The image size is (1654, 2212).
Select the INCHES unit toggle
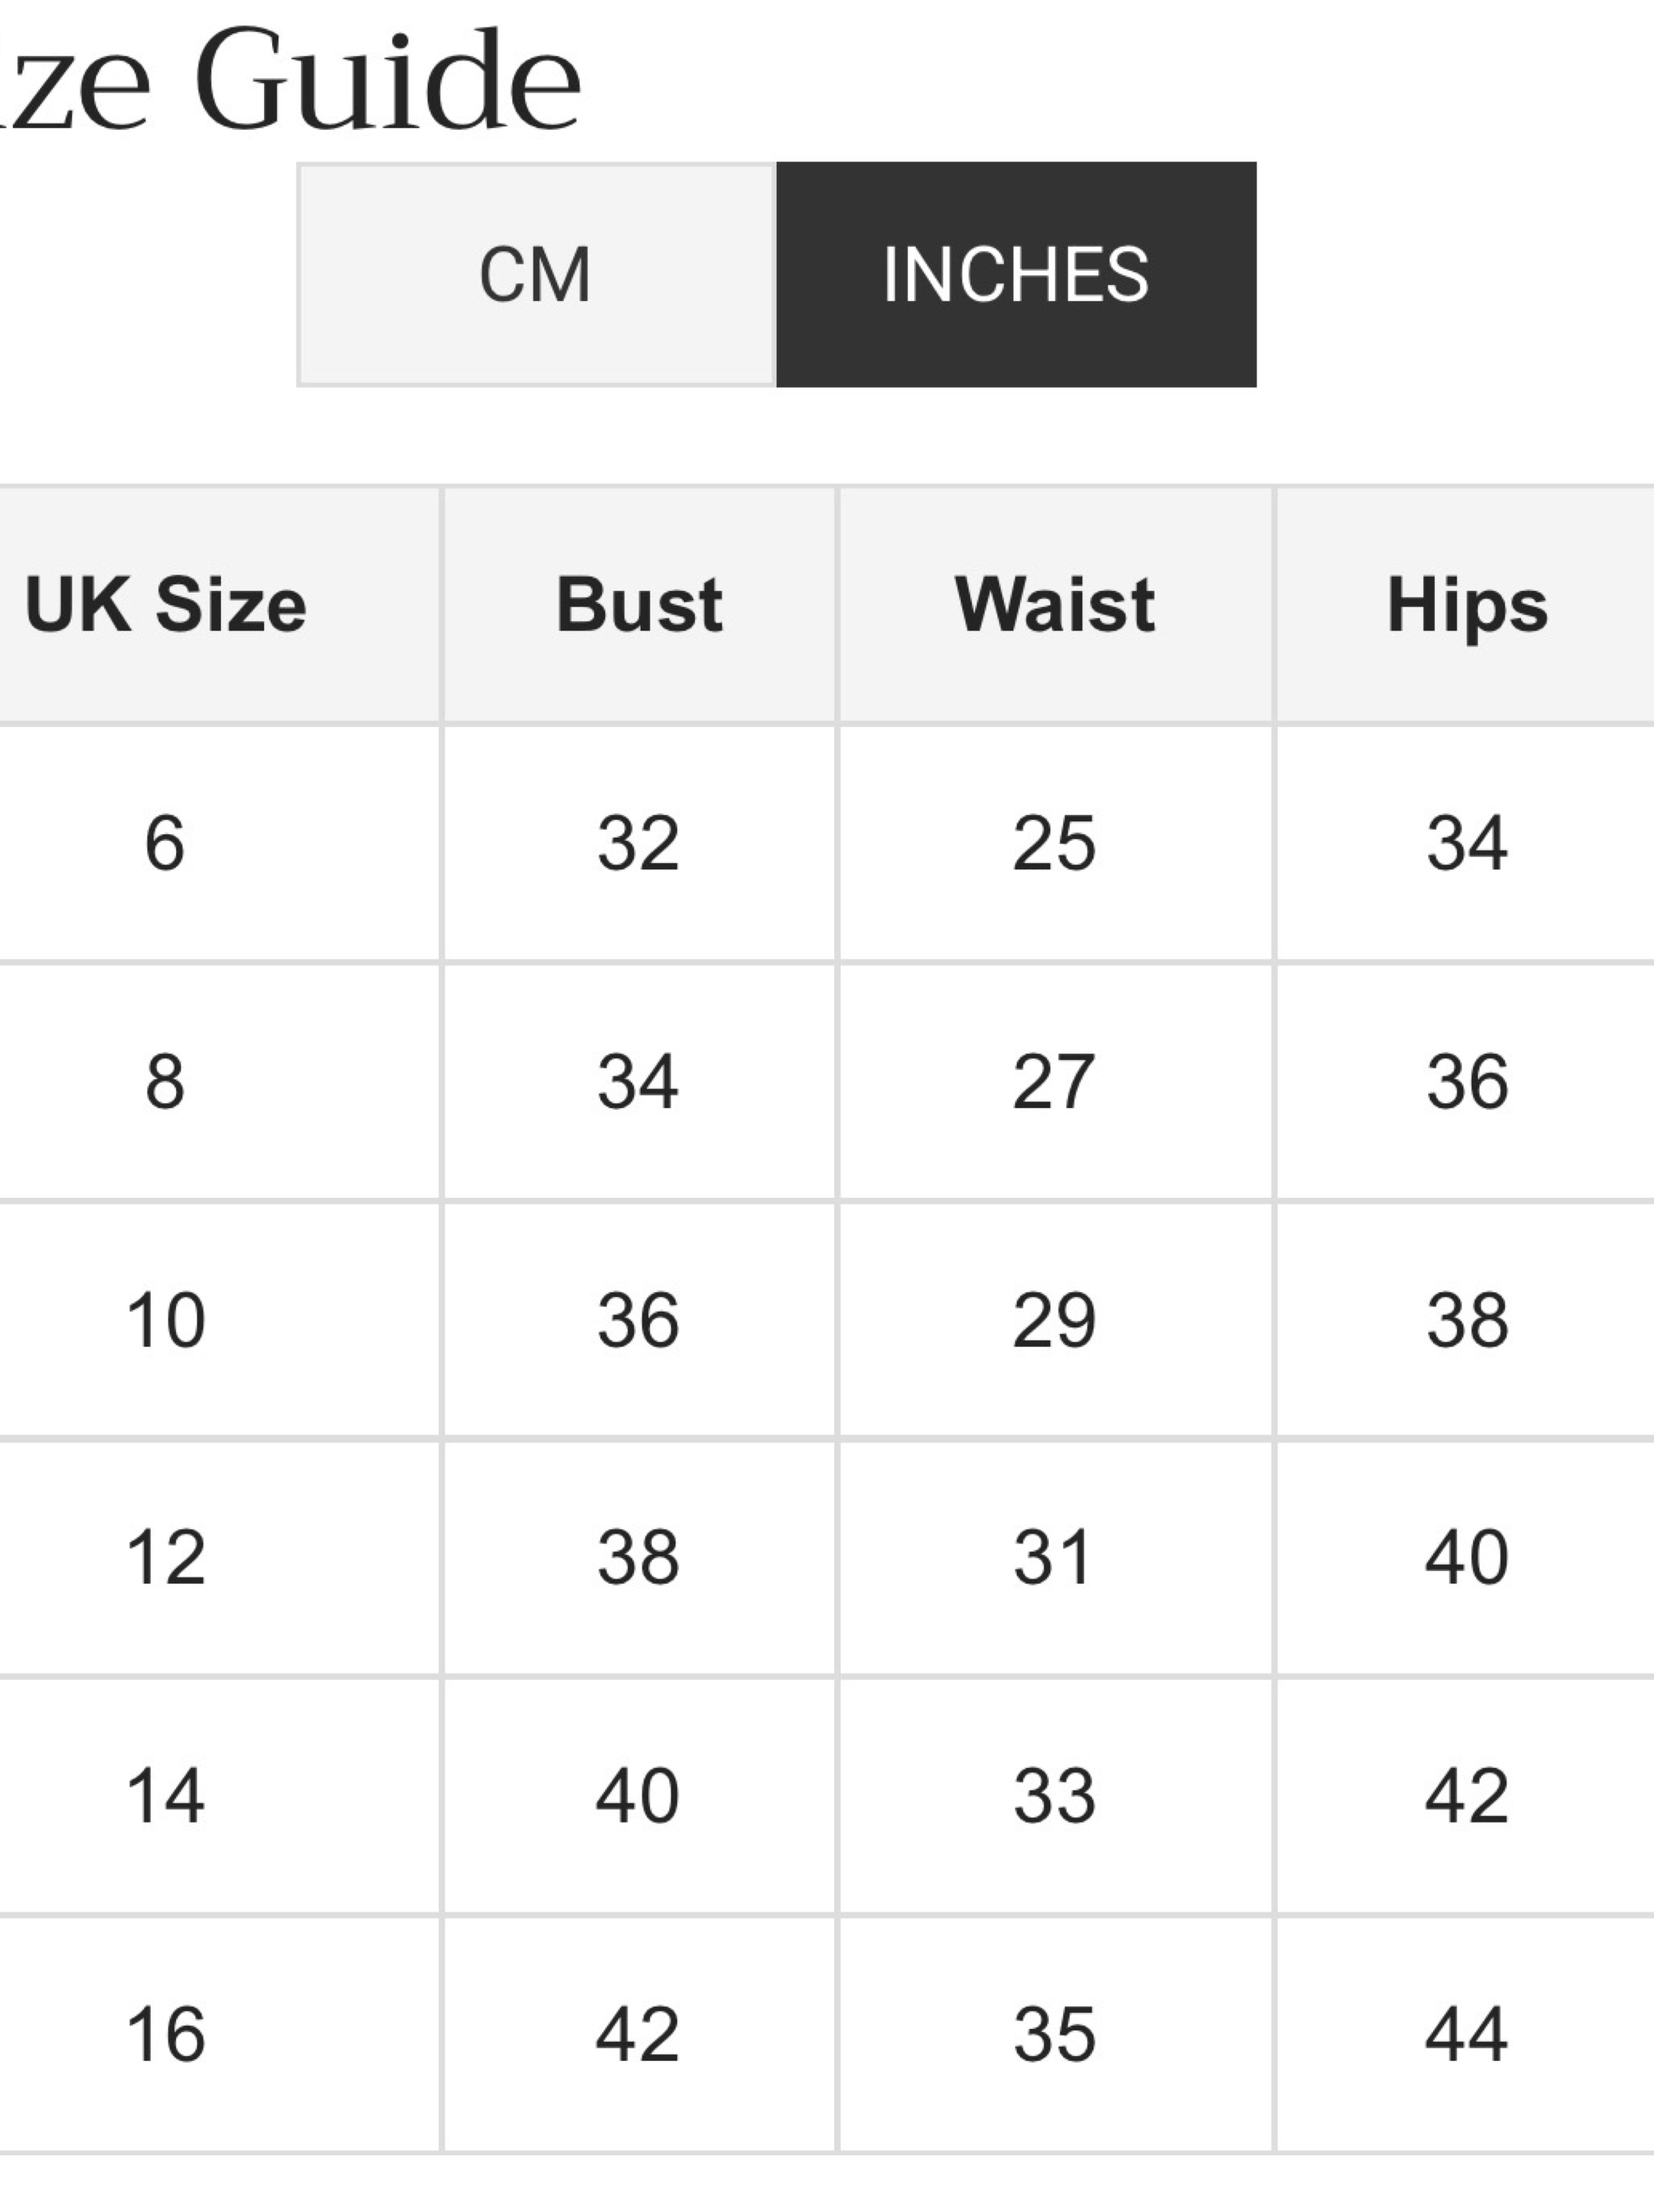pos(1016,274)
